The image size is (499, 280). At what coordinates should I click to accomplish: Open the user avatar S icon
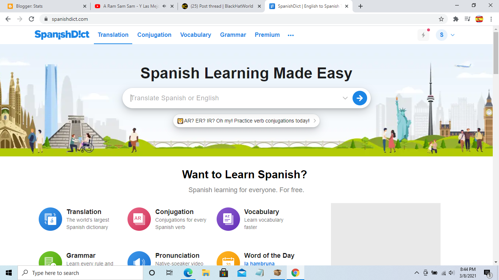point(442,35)
